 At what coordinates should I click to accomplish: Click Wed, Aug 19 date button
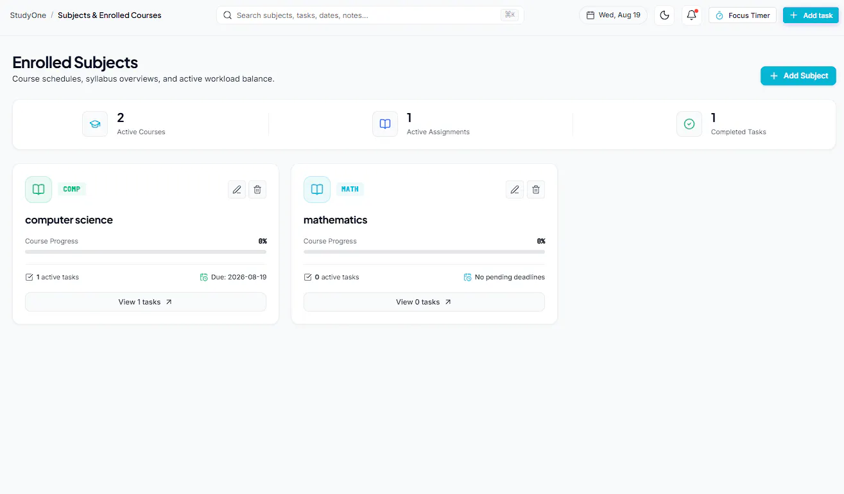614,15
